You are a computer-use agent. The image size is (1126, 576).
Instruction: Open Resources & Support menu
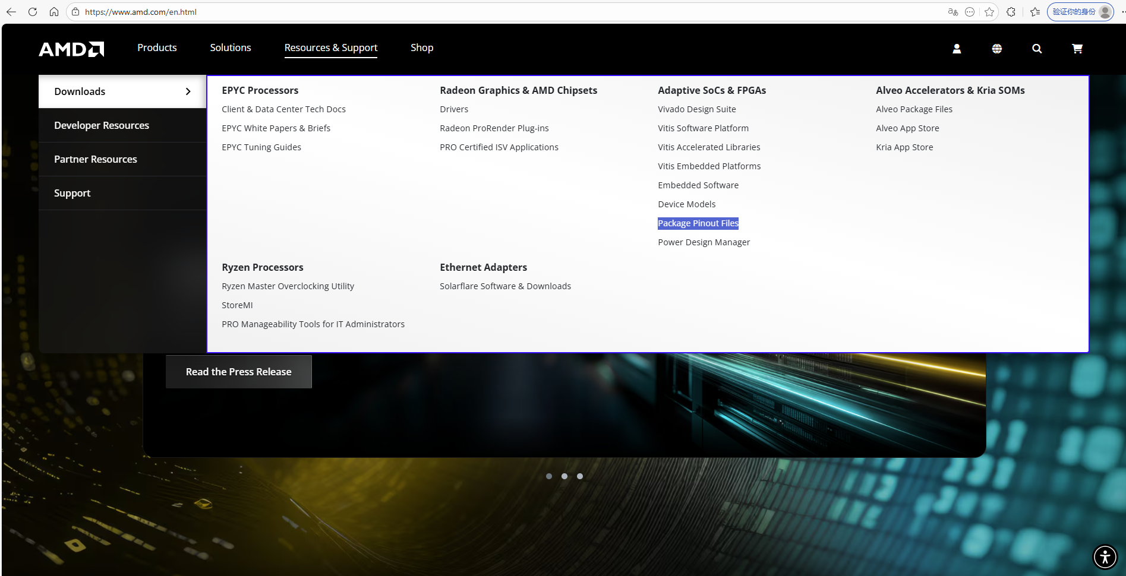tap(331, 48)
